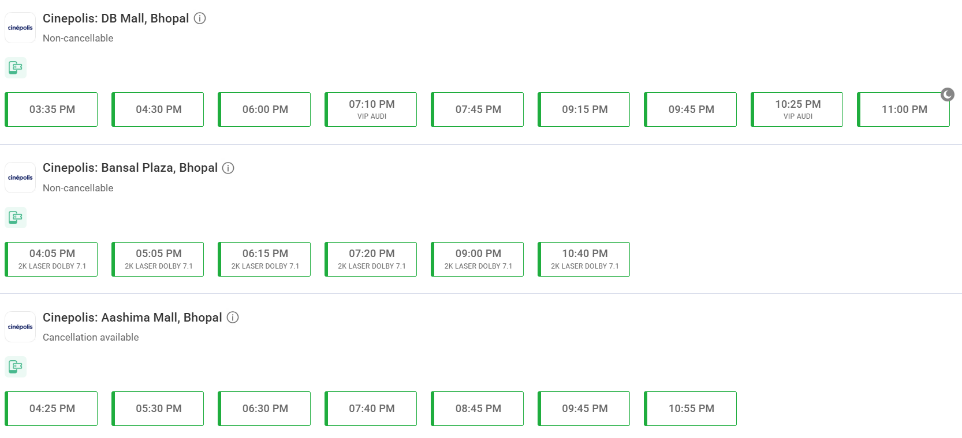Click Non-cancellable text under Bansal Plaza

coord(78,188)
